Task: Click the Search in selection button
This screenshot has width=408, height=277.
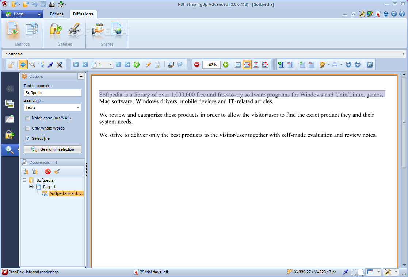Action: pos(53,149)
